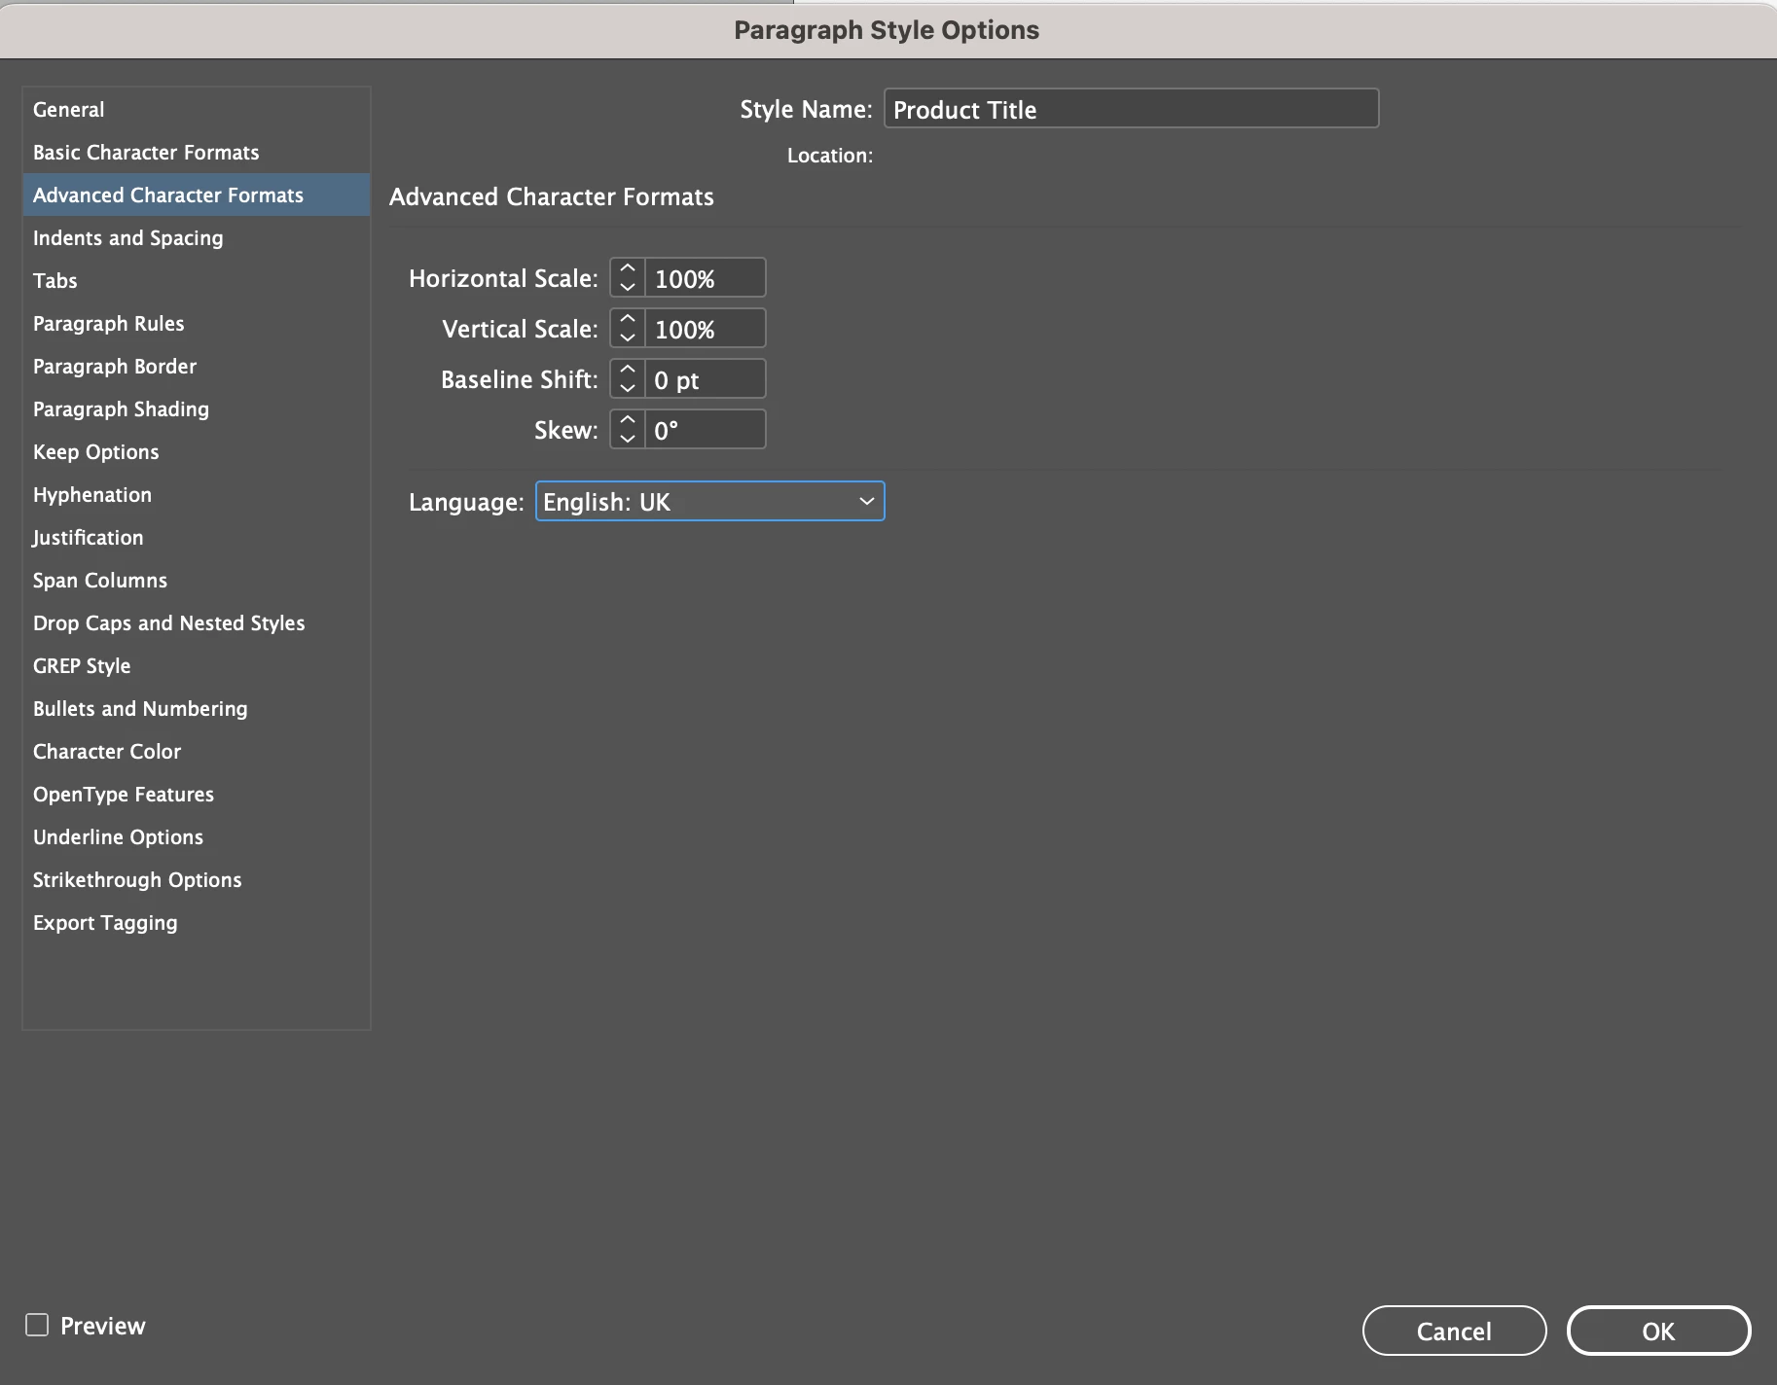Confirm changes with the OK button

[x=1658, y=1331]
